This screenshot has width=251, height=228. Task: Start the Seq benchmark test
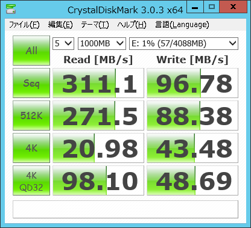click(31, 83)
